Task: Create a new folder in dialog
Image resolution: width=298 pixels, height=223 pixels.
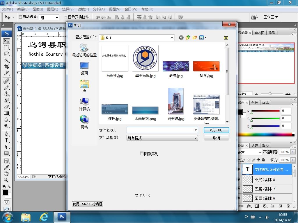Action: coord(194,37)
